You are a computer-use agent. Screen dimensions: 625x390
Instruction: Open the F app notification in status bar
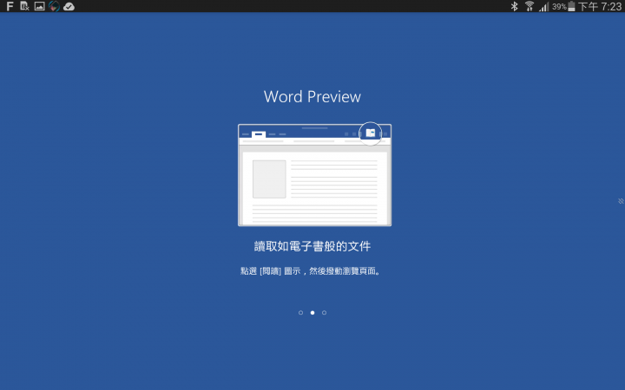point(10,6)
